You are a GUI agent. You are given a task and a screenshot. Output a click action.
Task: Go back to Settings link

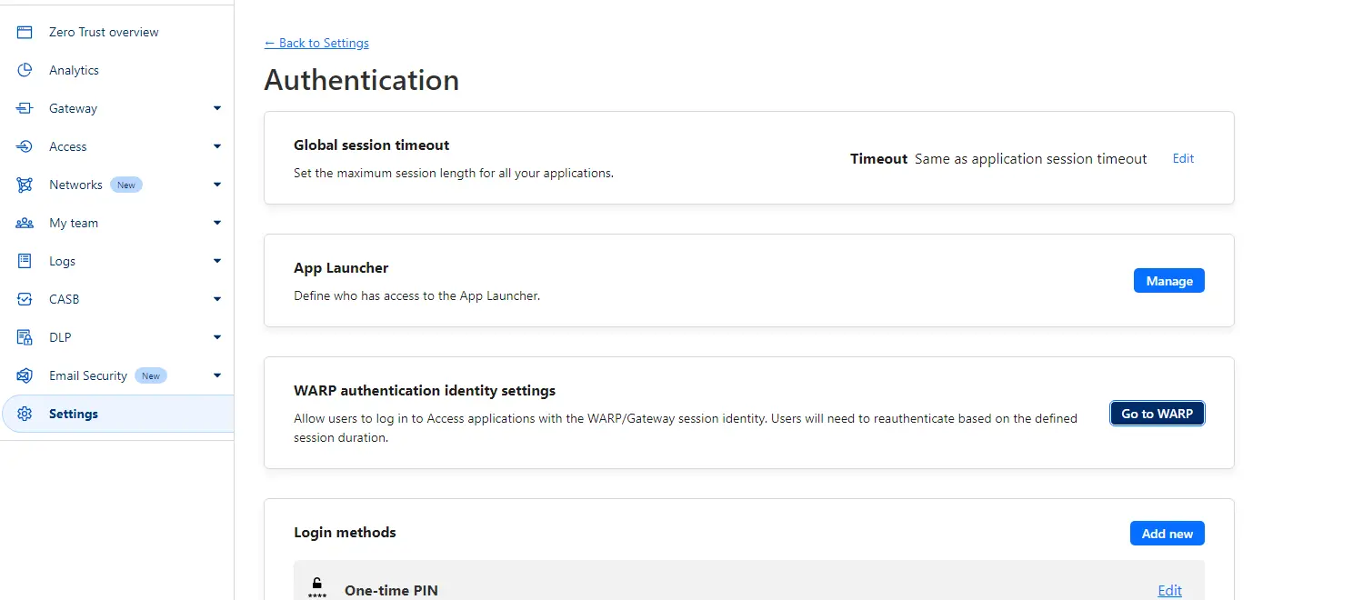(x=316, y=43)
